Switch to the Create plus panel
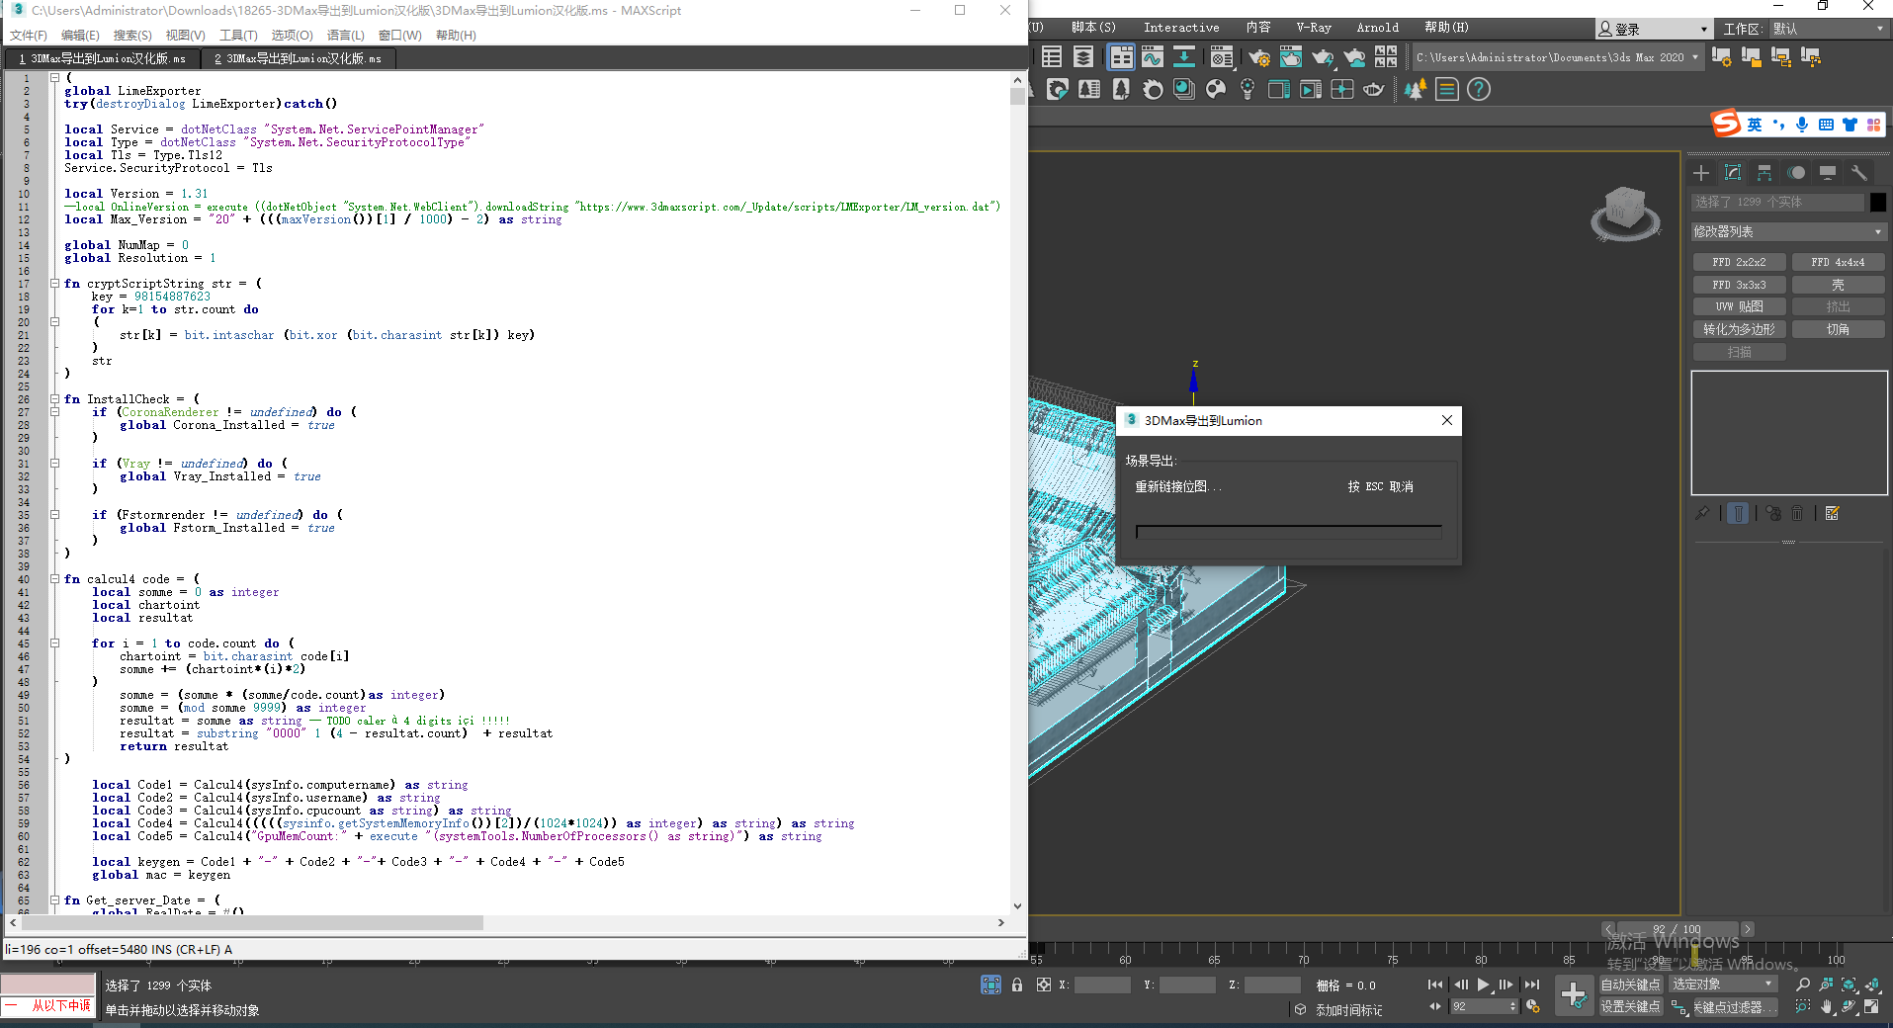The height and width of the screenshot is (1028, 1893). click(x=1701, y=173)
